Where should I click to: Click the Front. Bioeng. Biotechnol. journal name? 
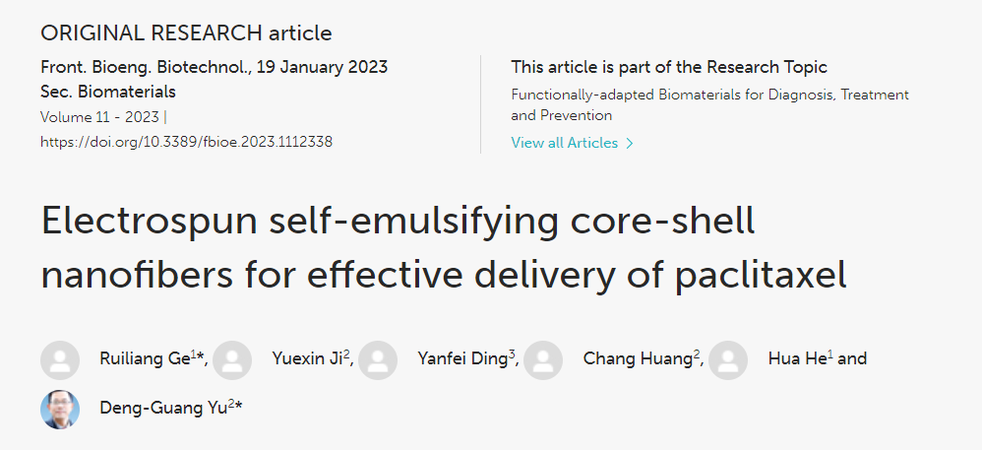coord(146,67)
